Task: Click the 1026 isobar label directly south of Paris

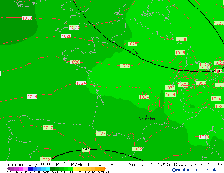Action: tap(125, 66)
